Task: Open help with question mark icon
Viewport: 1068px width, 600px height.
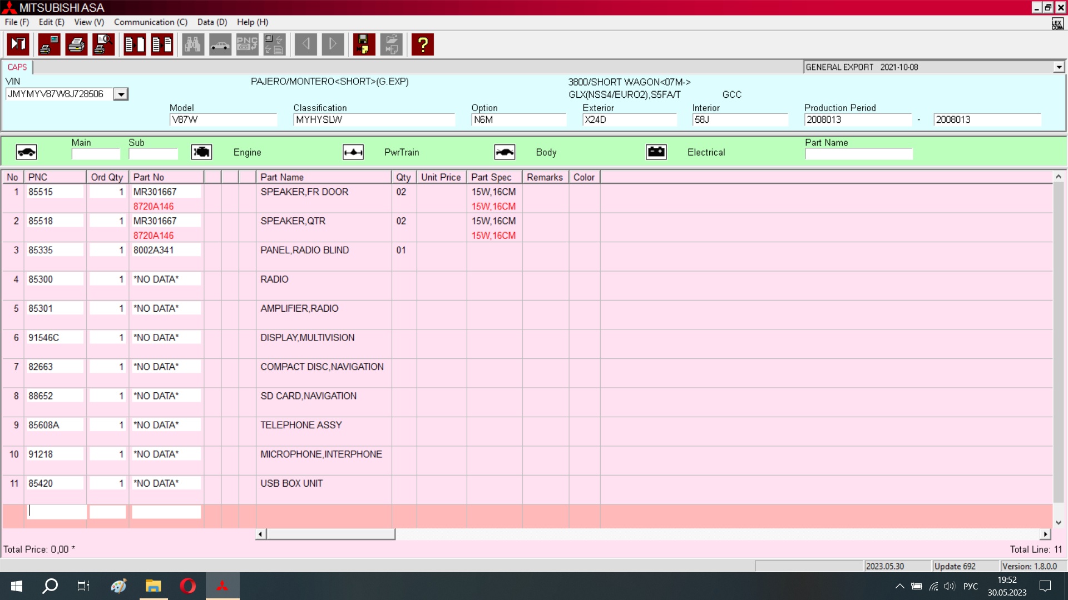Action: tap(423, 44)
